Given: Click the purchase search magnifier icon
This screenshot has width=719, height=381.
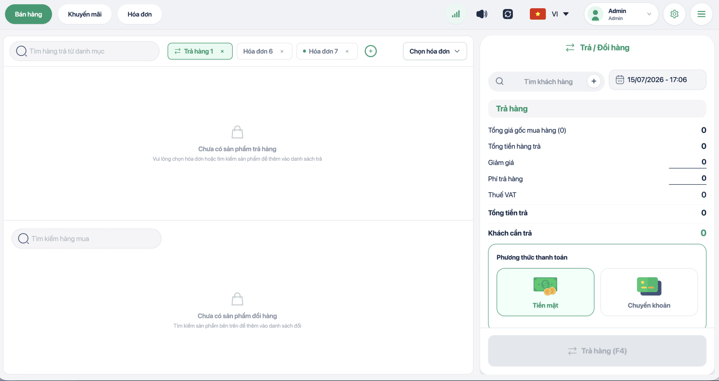Looking at the screenshot, I should point(23,239).
